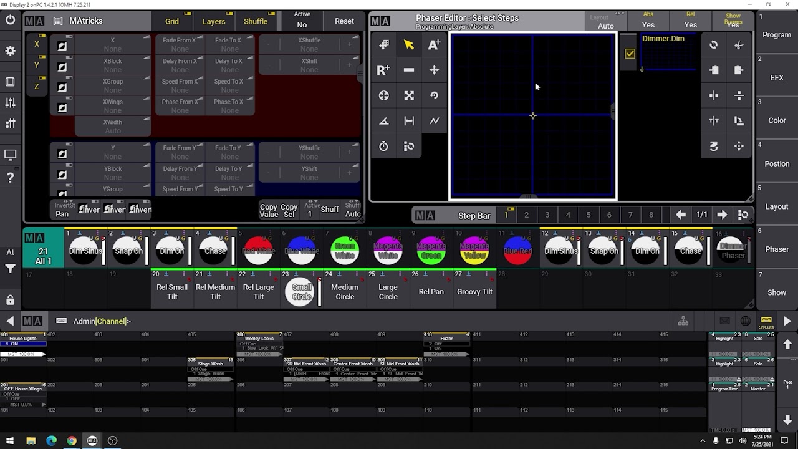Viewport: 798px width, 449px height.
Task: Click the network tree icon on command line
Action: [683, 321]
